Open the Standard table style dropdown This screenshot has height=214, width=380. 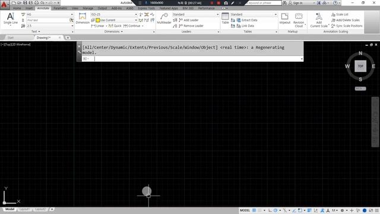click(254, 14)
